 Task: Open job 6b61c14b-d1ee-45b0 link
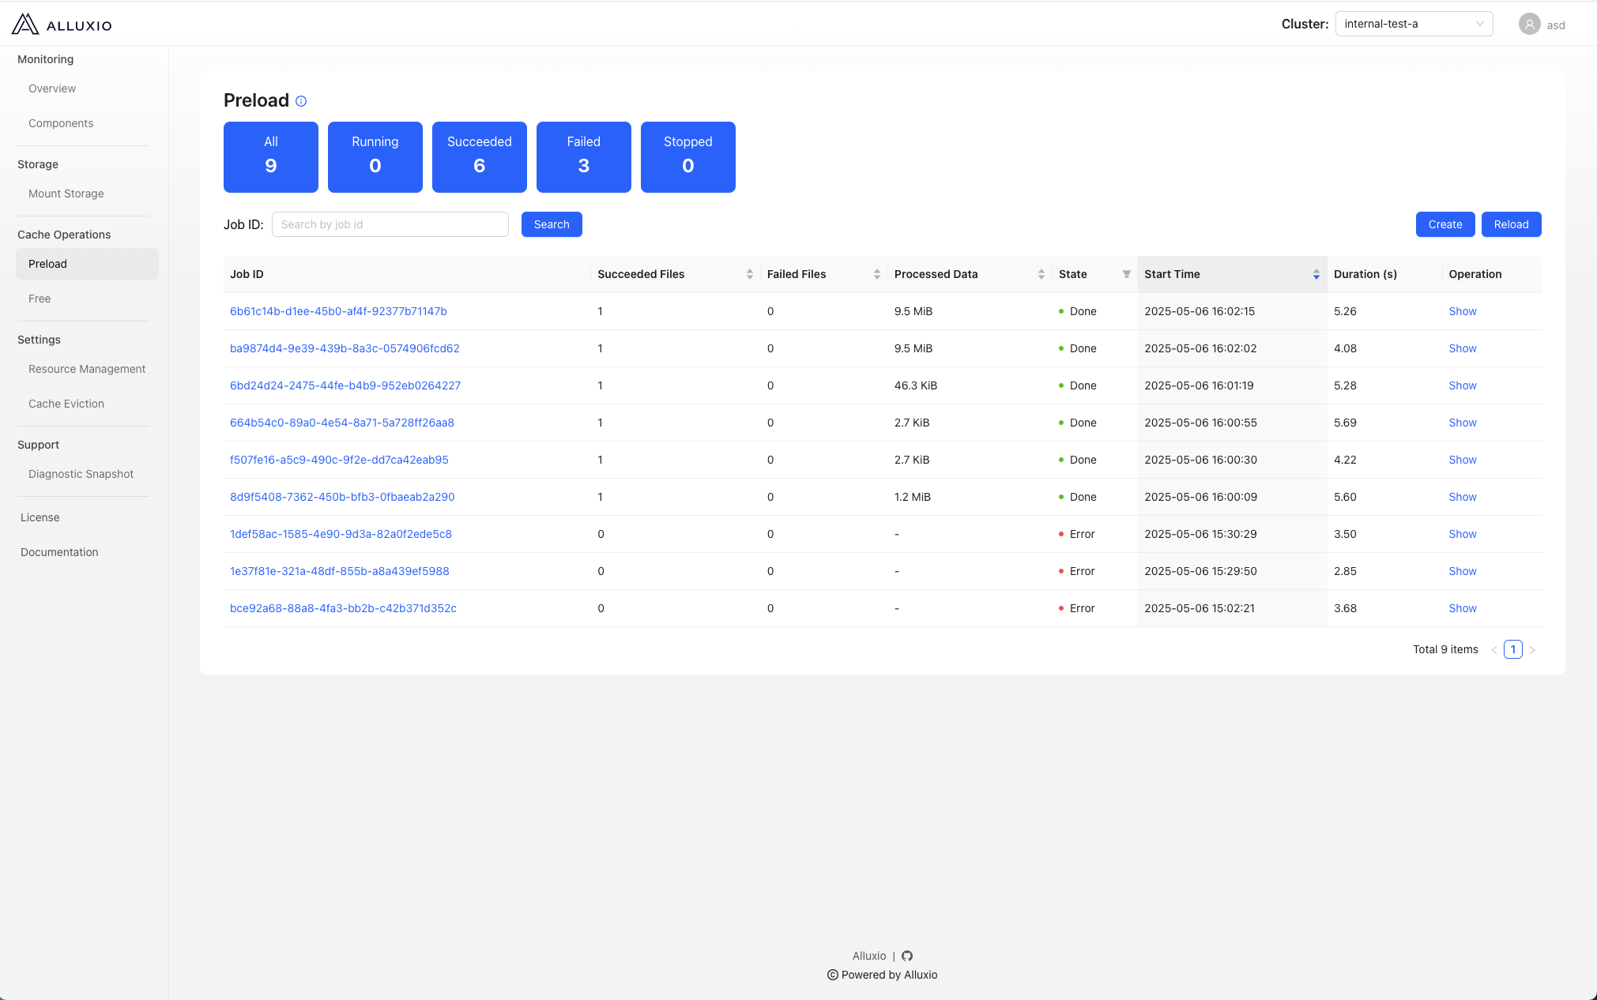pyautogui.click(x=338, y=311)
